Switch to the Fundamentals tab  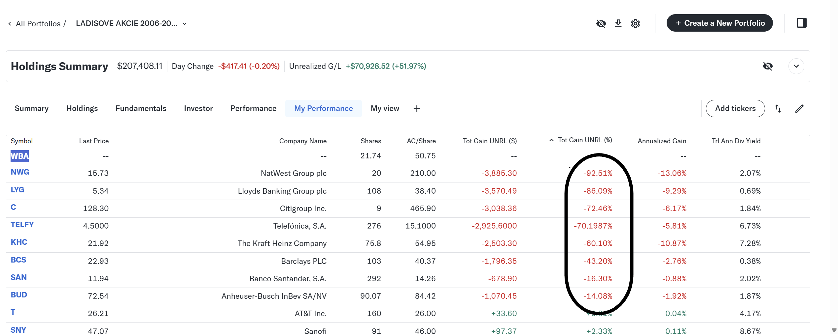[141, 108]
